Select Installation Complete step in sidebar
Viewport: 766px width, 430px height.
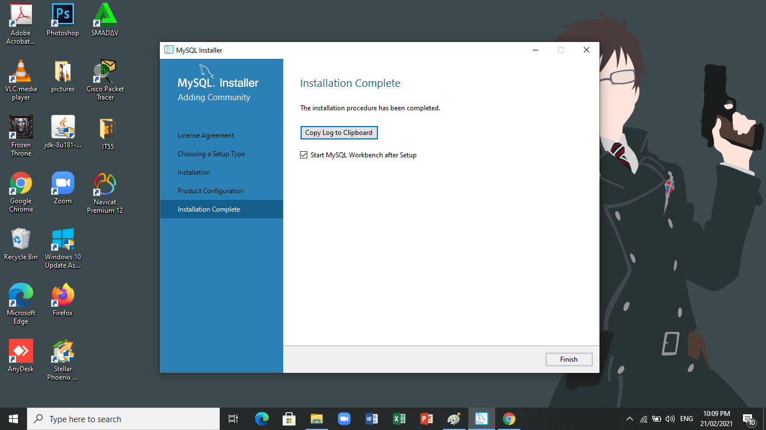tap(209, 209)
